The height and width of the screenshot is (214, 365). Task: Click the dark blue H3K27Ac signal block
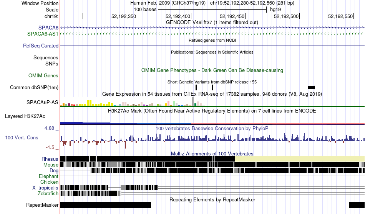(71, 123)
